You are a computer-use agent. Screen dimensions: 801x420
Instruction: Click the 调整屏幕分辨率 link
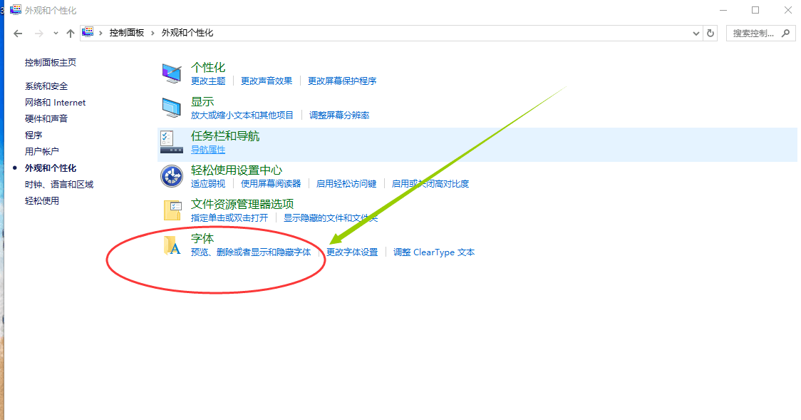pyautogui.click(x=339, y=115)
